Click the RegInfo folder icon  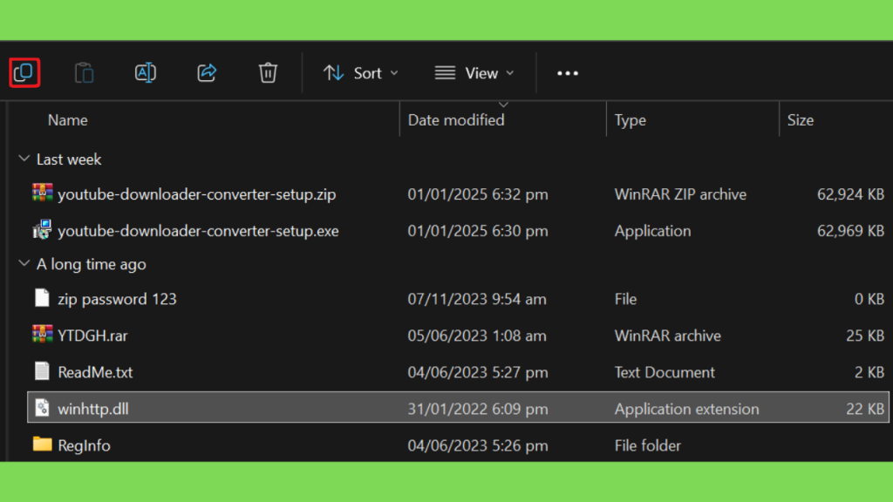pos(42,444)
